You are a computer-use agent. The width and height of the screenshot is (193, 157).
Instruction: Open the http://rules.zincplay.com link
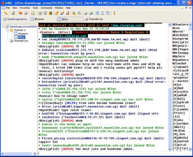64,36
